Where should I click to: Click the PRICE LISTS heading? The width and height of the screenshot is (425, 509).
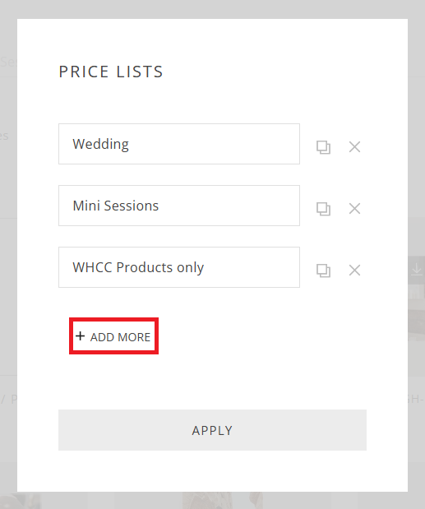click(x=111, y=72)
